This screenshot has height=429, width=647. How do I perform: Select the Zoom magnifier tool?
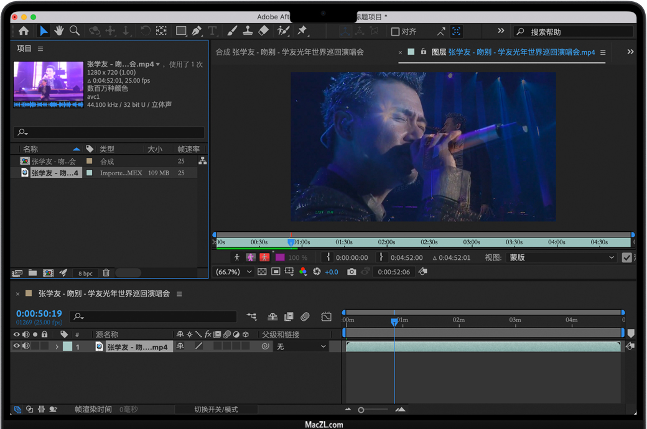[x=75, y=30]
